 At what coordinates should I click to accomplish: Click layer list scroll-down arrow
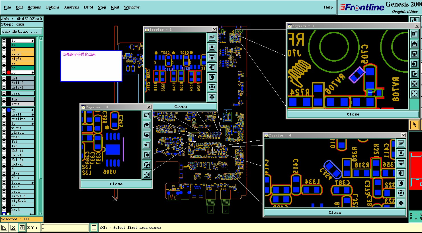(x=41, y=213)
